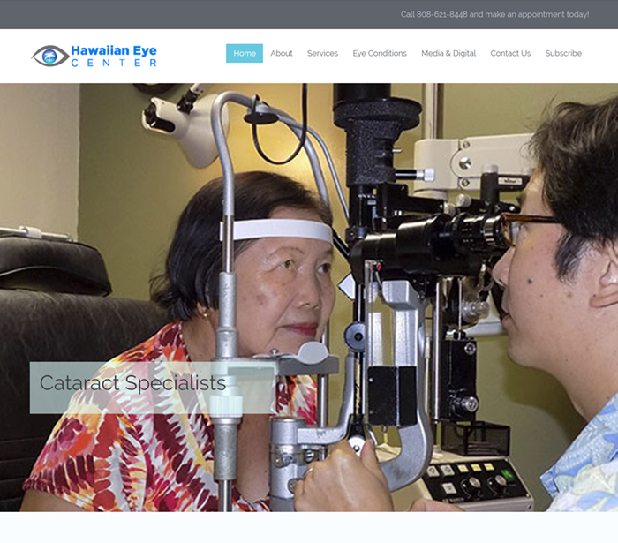Open the Services navigation menu

(322, 53)
